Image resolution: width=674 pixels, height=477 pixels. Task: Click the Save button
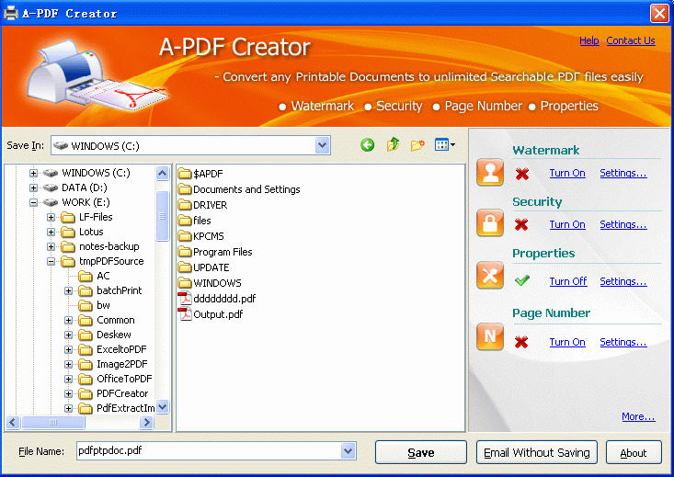click(421, 452)
